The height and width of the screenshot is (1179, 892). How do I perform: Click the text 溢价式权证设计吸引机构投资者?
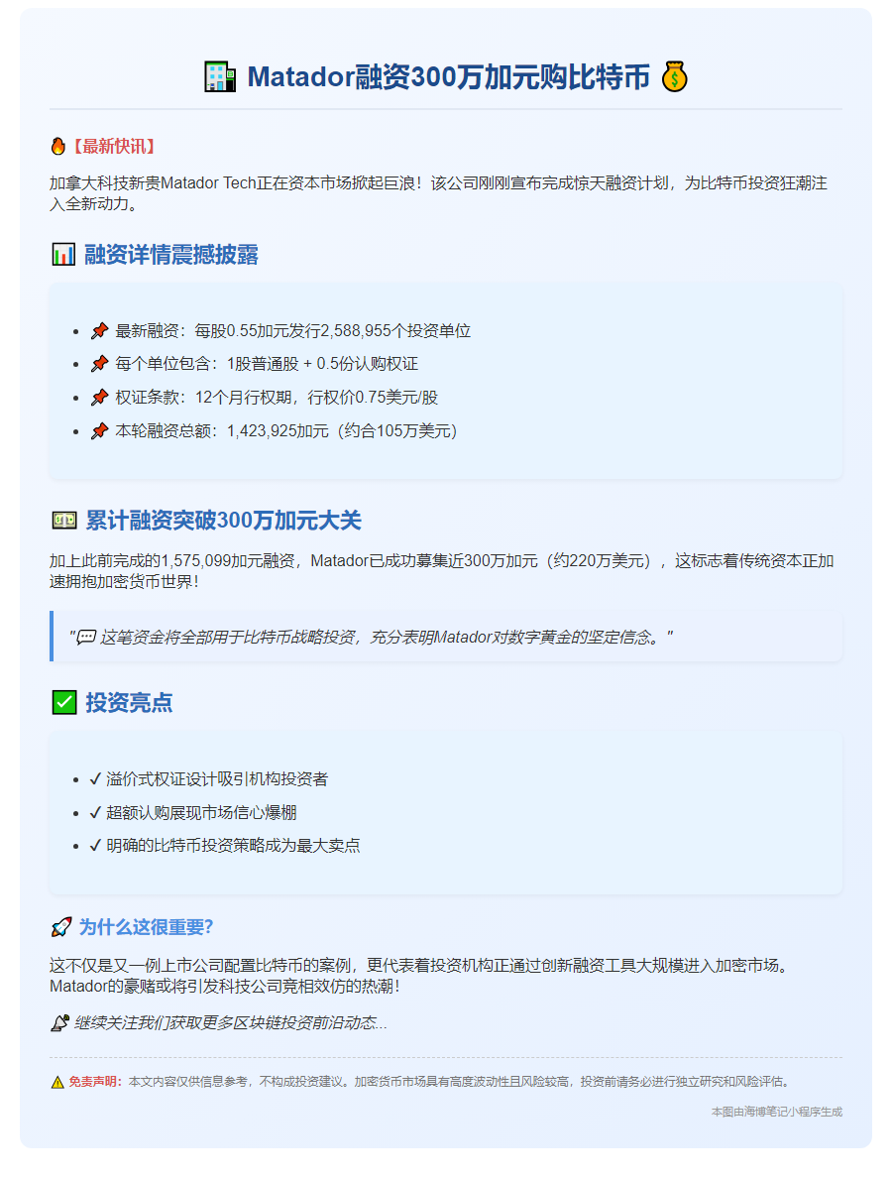click(x=217, y=779)
